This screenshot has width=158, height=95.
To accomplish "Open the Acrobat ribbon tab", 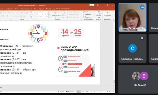I will tap(48, 9).
